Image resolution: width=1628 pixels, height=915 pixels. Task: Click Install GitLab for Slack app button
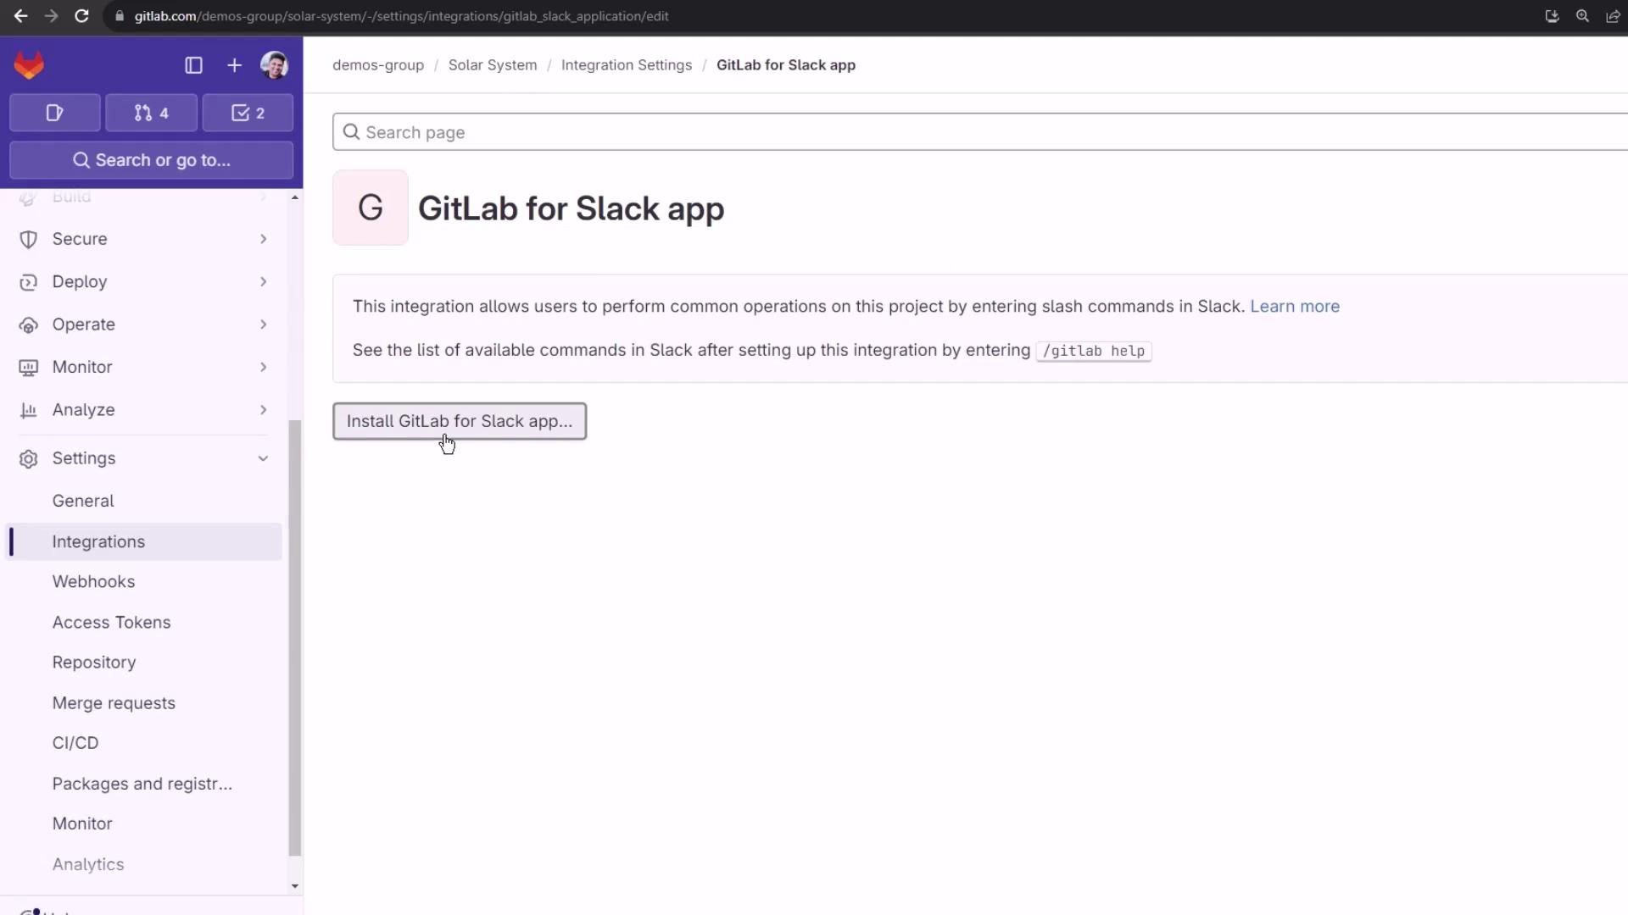tap(459, 421)
